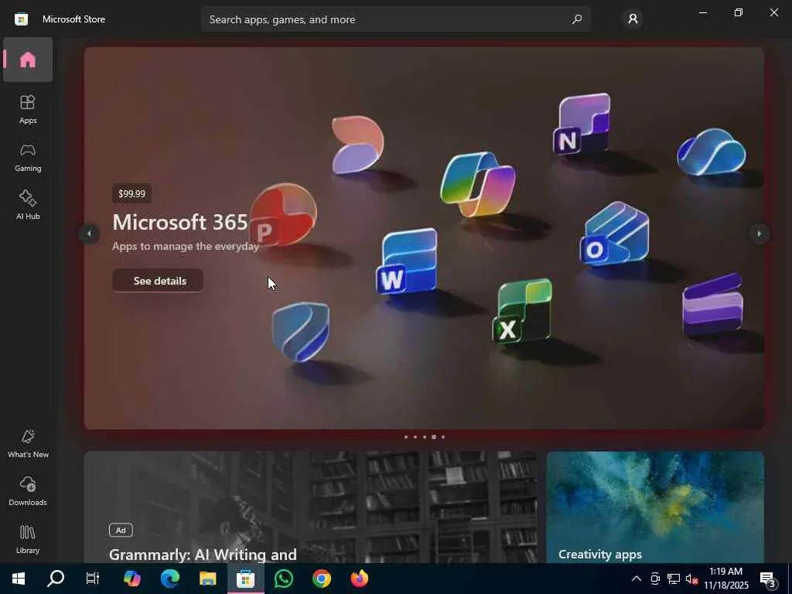
Task: Click the Copilot icon in banner
Action: pos(478,184)
